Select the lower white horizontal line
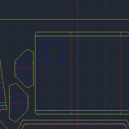 pos(82,110)
